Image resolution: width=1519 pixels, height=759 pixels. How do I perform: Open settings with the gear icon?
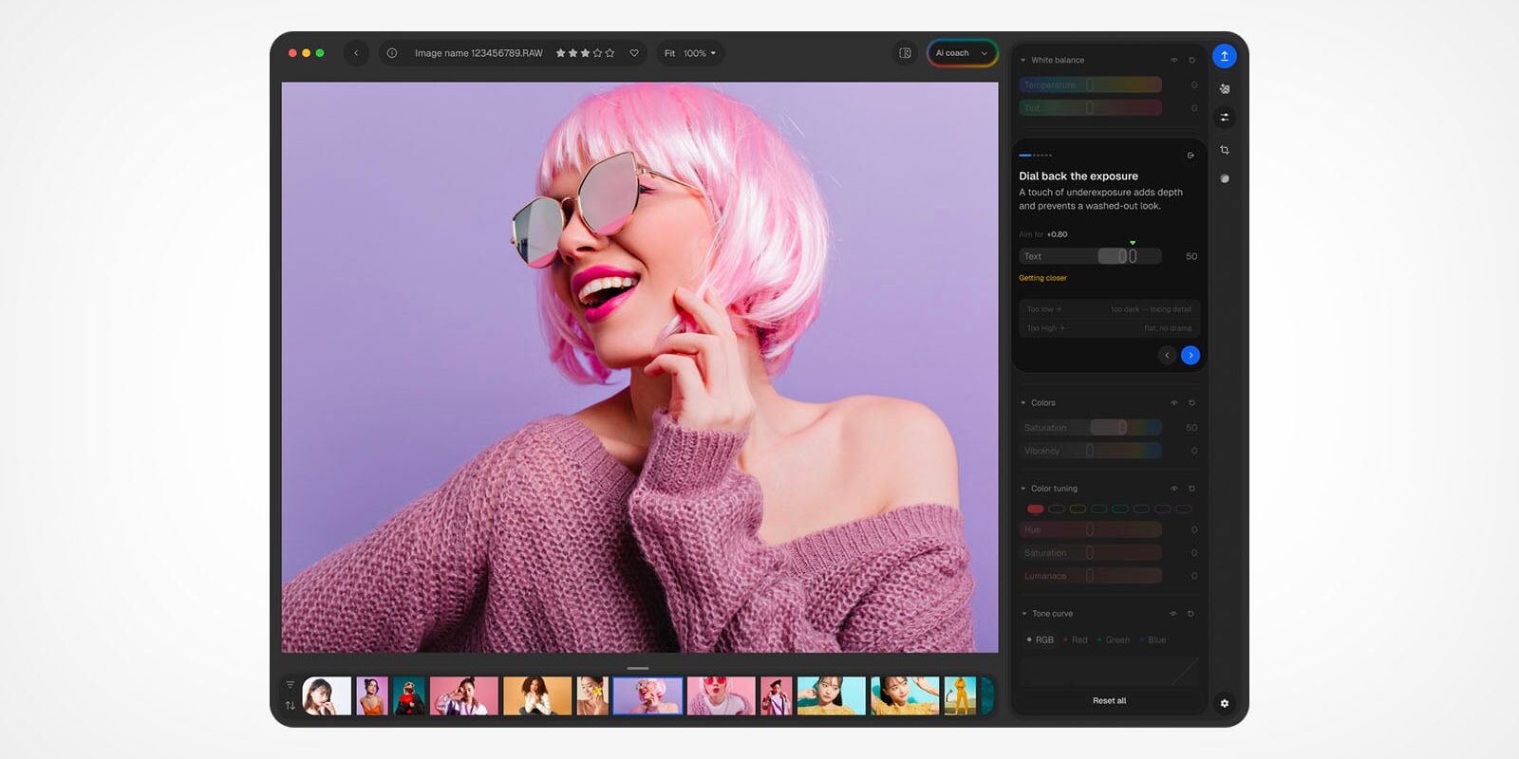(x=1225, y=703)
